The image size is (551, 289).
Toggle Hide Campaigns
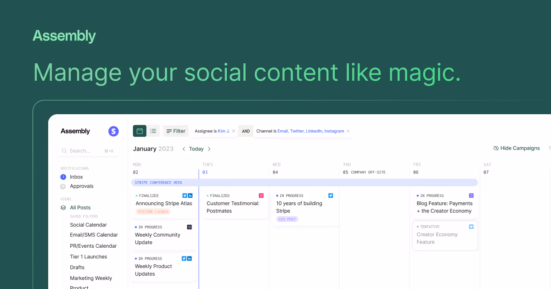(x=517, y=148)
